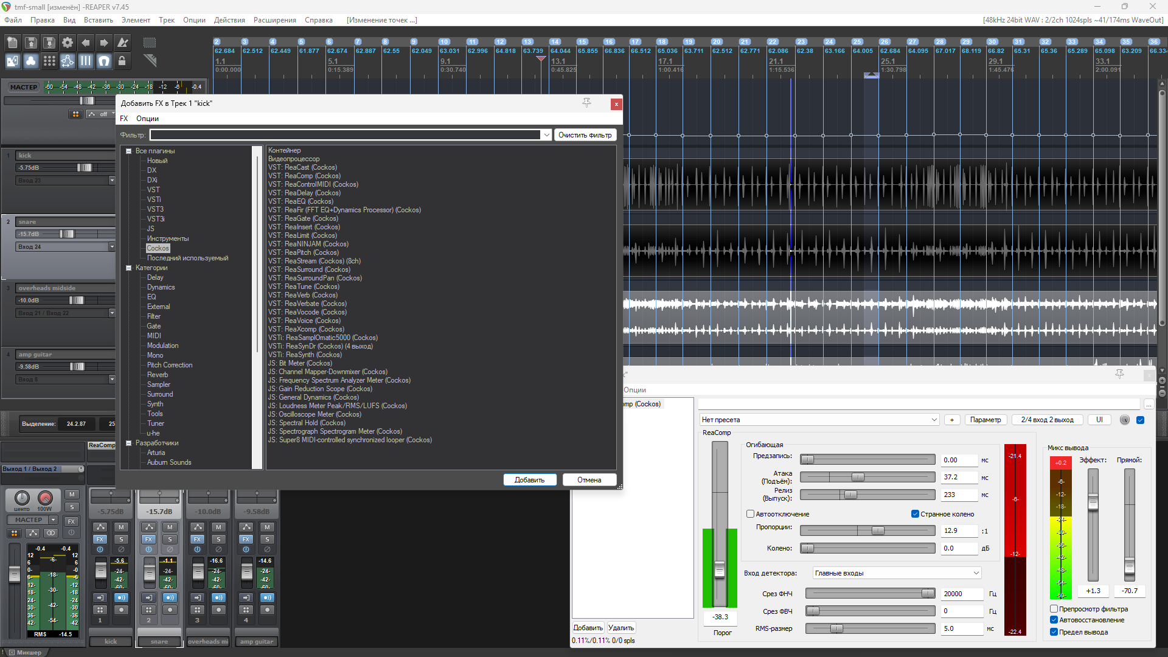Screen dimensions: 1168x657
Task: Click the Open project floppy icon
Action: [x=31, y=43]
